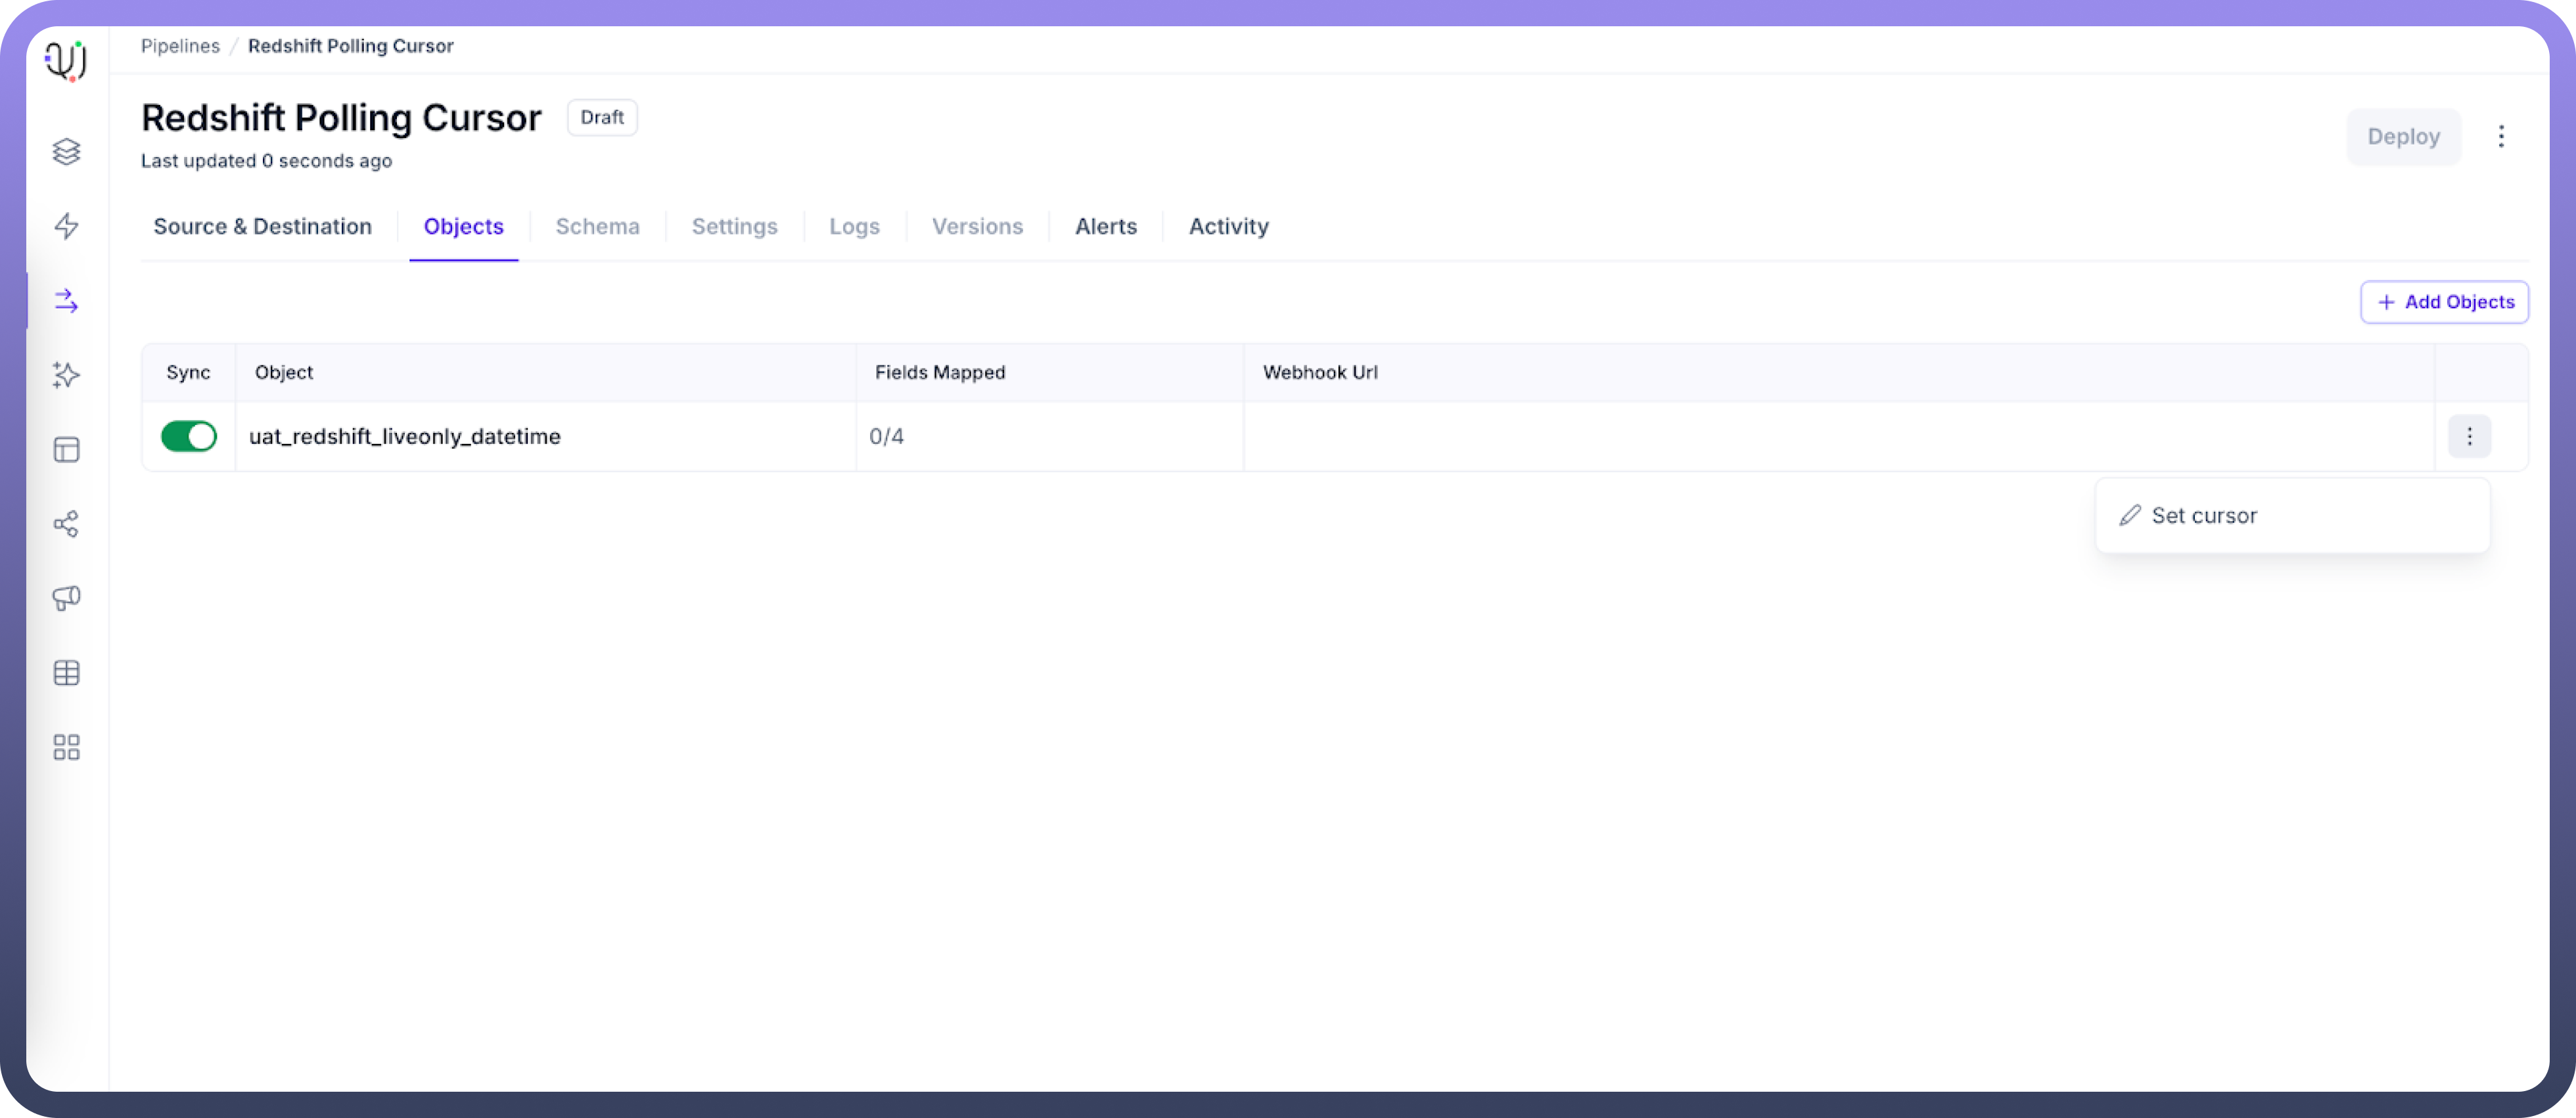Open the table grid sidebar icon
2576x1118 pixels.
click(x=66, y=673)
